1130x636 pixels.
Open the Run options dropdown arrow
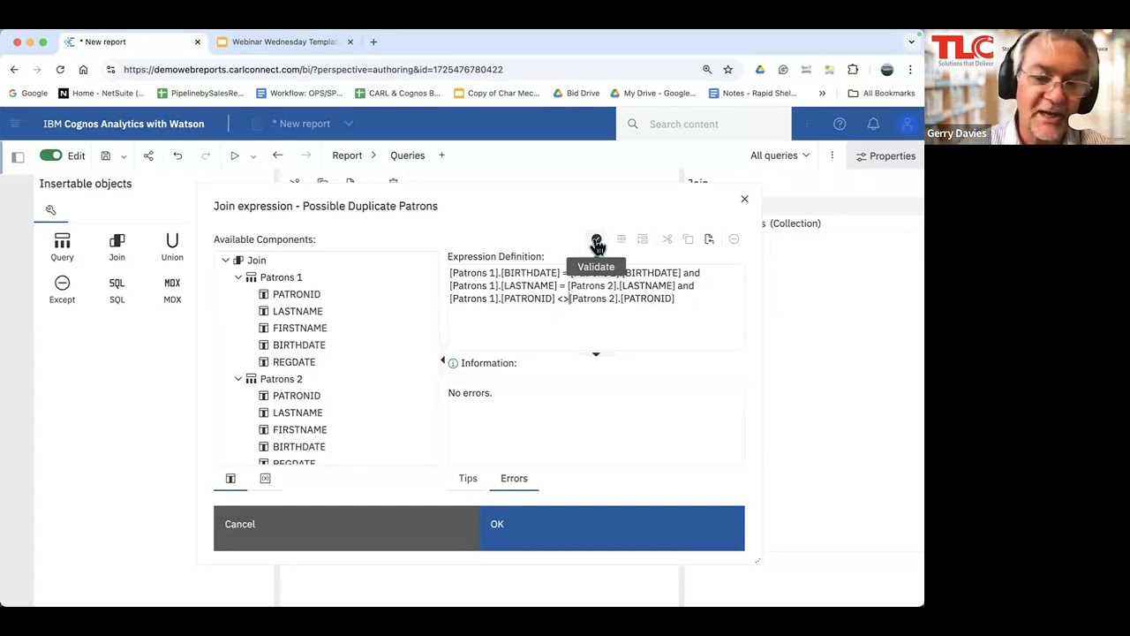253,156
